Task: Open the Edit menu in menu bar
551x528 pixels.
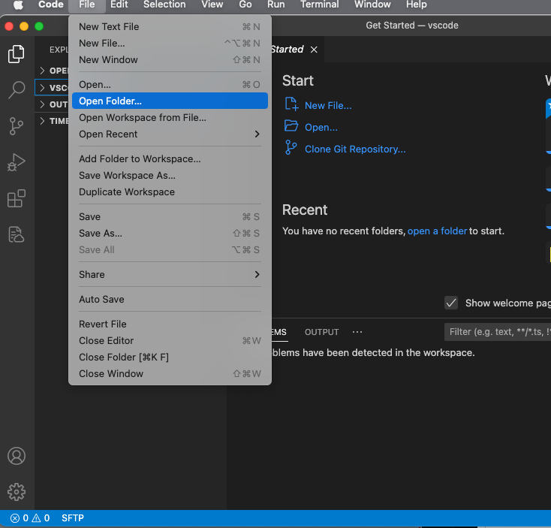Action: pos(119,5)
